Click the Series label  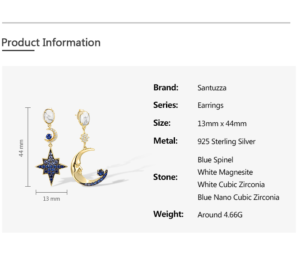[166, 105]
